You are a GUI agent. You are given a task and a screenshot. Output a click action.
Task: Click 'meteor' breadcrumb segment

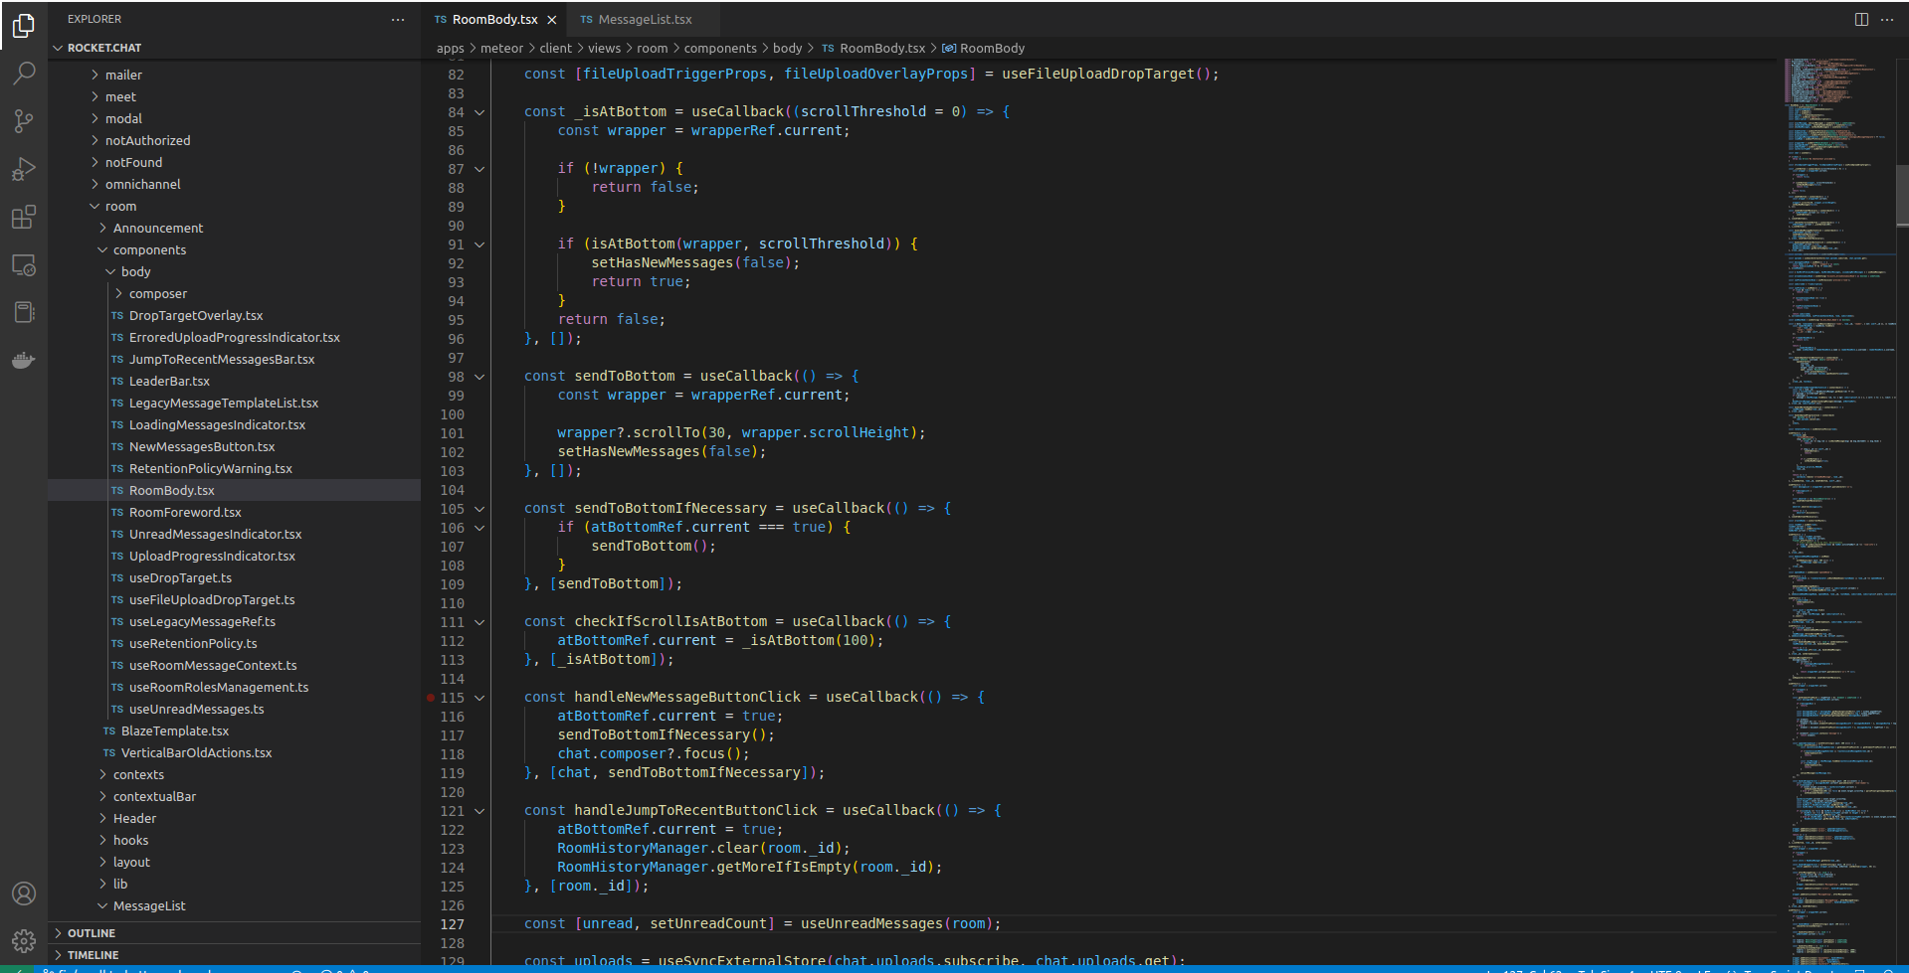click(x=501, y=49)
